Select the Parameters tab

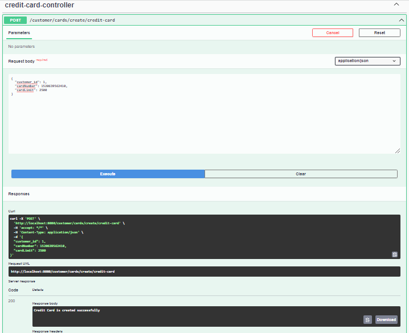click(x=19, y=33)
